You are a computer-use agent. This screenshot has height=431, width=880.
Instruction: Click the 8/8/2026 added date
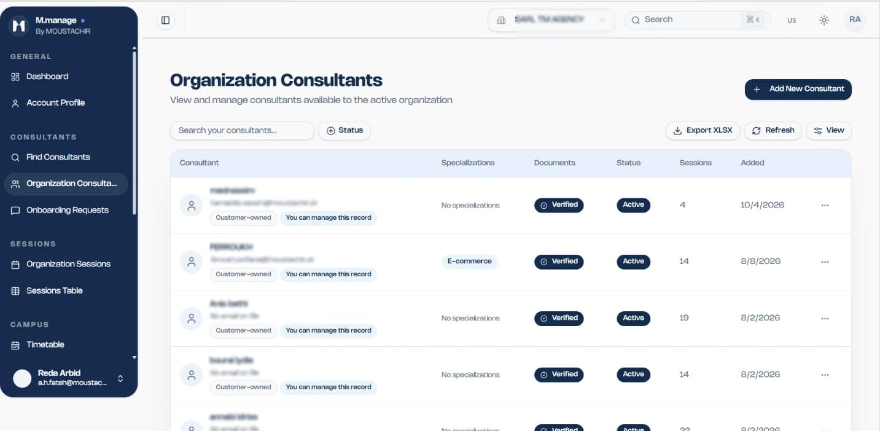click(760, 262)
